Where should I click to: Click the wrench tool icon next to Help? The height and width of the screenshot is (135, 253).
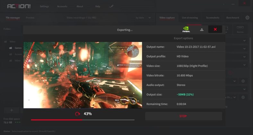click(x=111, y=6)
